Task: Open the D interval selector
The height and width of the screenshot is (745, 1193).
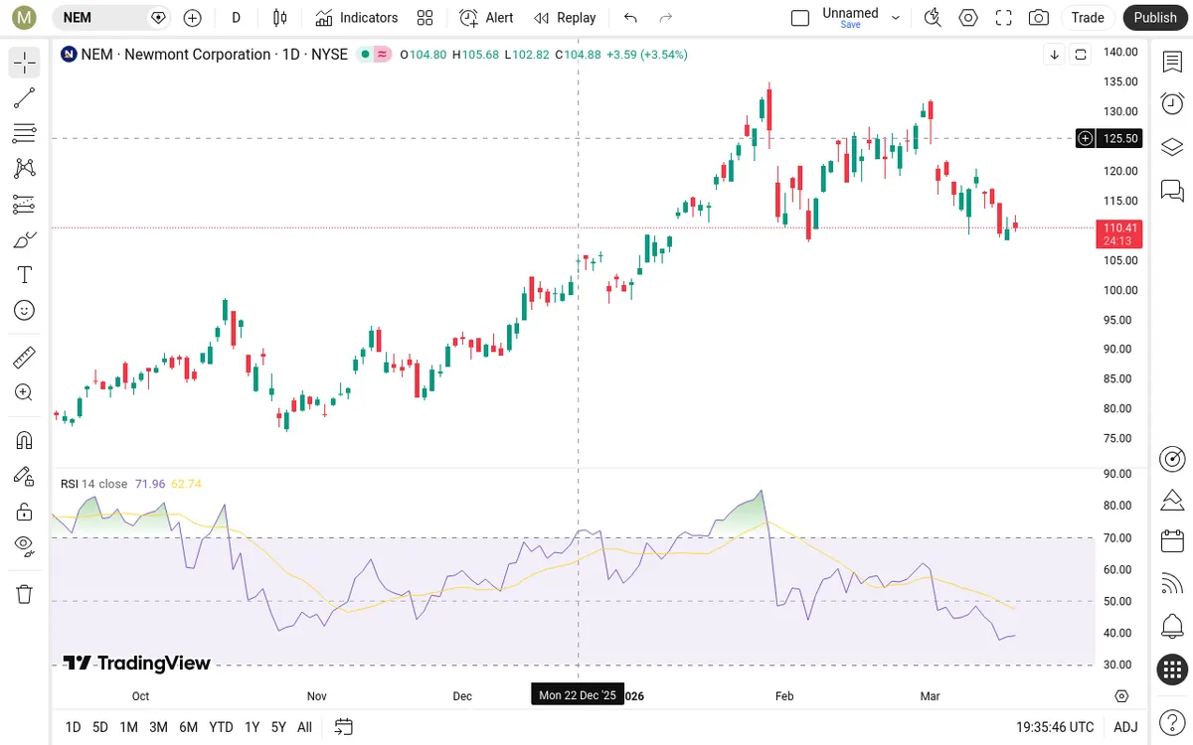Action: pyautogui.click(x=236, y=18)
